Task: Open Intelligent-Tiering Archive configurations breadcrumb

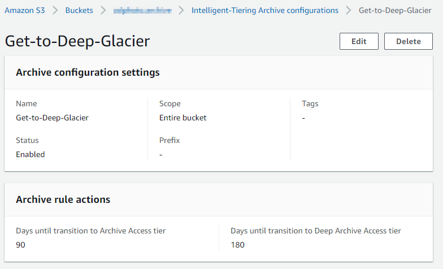Action: 264,10
